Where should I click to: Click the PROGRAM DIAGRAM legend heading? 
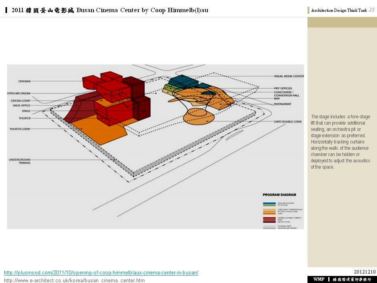279,195
